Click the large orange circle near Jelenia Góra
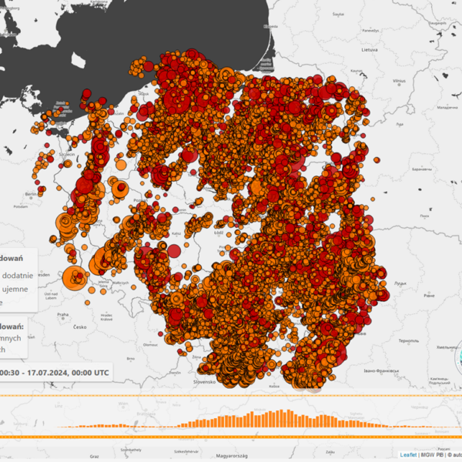The image size is (462, 462). (x=75, y=278)
